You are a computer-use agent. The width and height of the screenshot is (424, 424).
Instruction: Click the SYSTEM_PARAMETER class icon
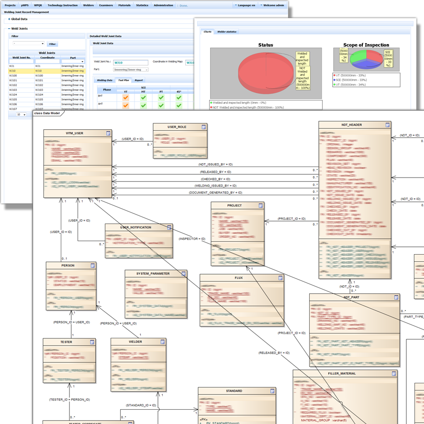(184, 274)
